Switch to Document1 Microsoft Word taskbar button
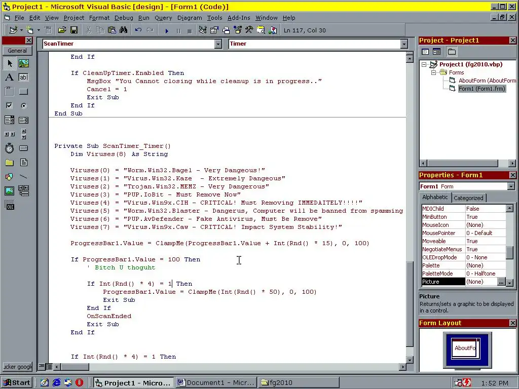The width and height of the screenshot is (519, 389). (216, 383)
